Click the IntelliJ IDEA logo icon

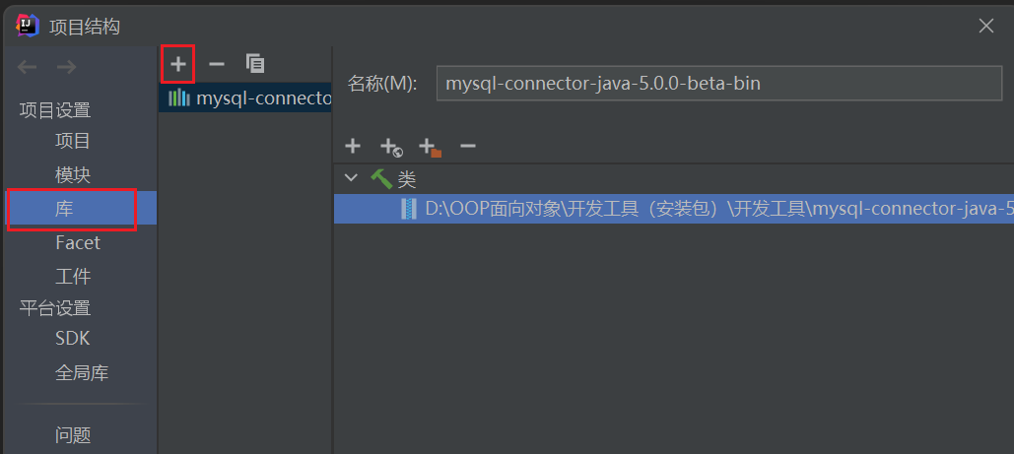28,26
